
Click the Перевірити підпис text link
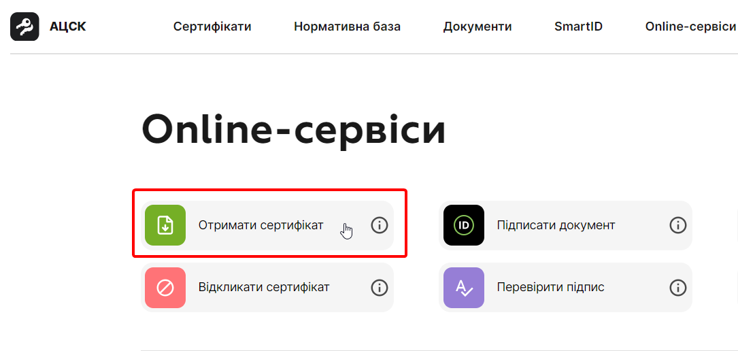pyautogui.click(x=550, y=288)
